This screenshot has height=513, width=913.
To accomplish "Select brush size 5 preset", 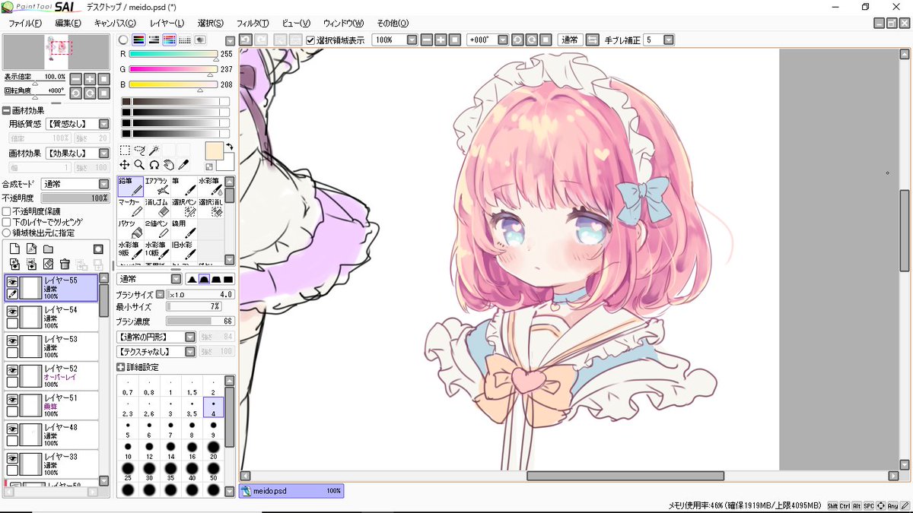I will coord(128,430).
